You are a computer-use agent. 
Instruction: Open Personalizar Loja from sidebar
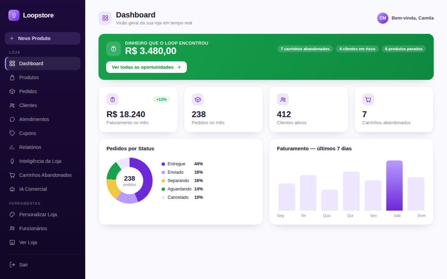pyautogui.click(x=43, y=214)
